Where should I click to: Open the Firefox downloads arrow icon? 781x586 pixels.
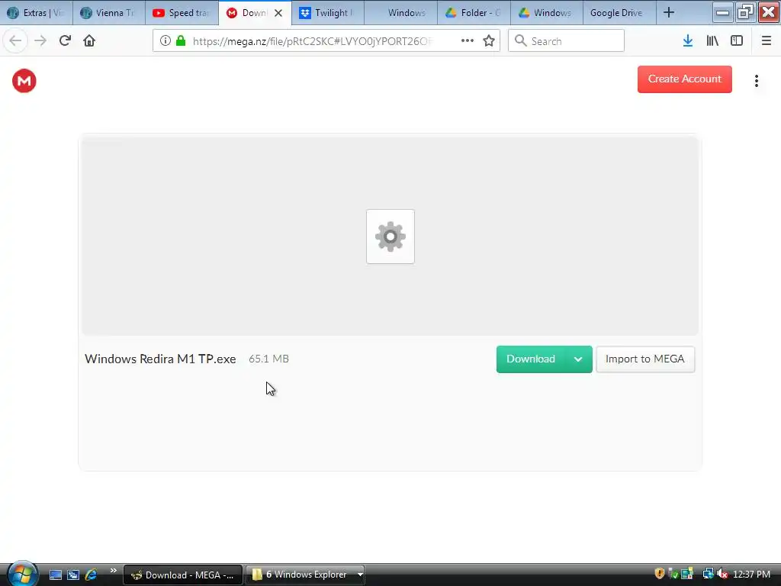point(688,41)
